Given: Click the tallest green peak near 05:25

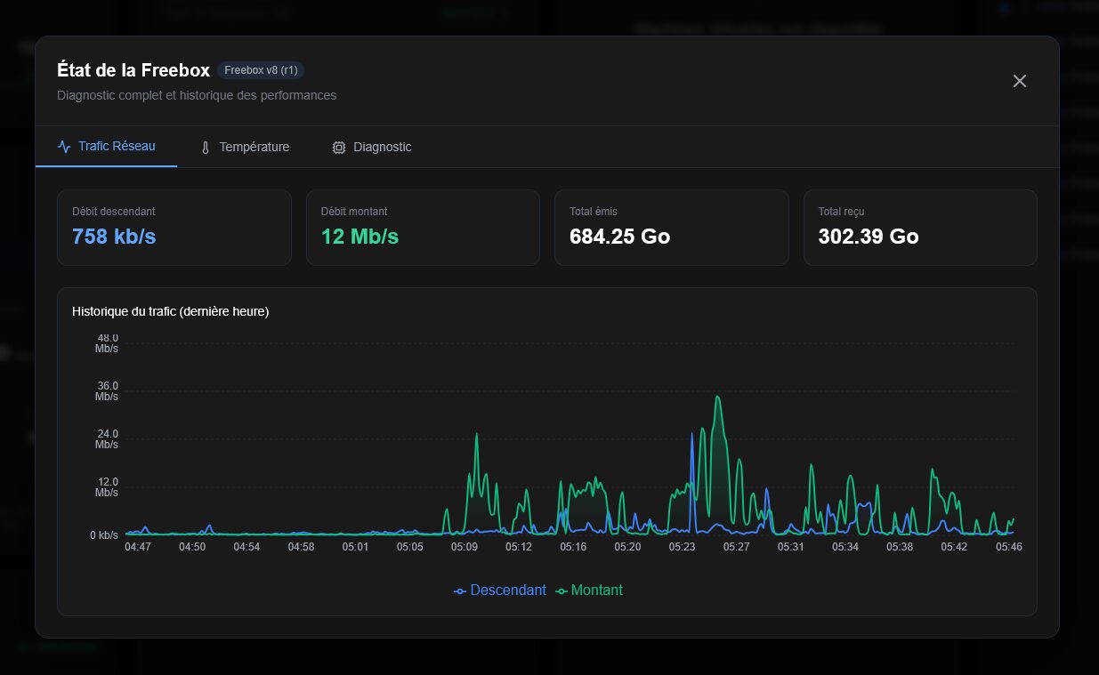Looking at the screenshot, I should (717, 398).
